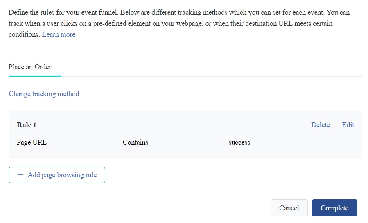The width and height of the screenshot is (368, 223).
Task: Cancel the event funnel setup
Action: [x=289, y=208]
